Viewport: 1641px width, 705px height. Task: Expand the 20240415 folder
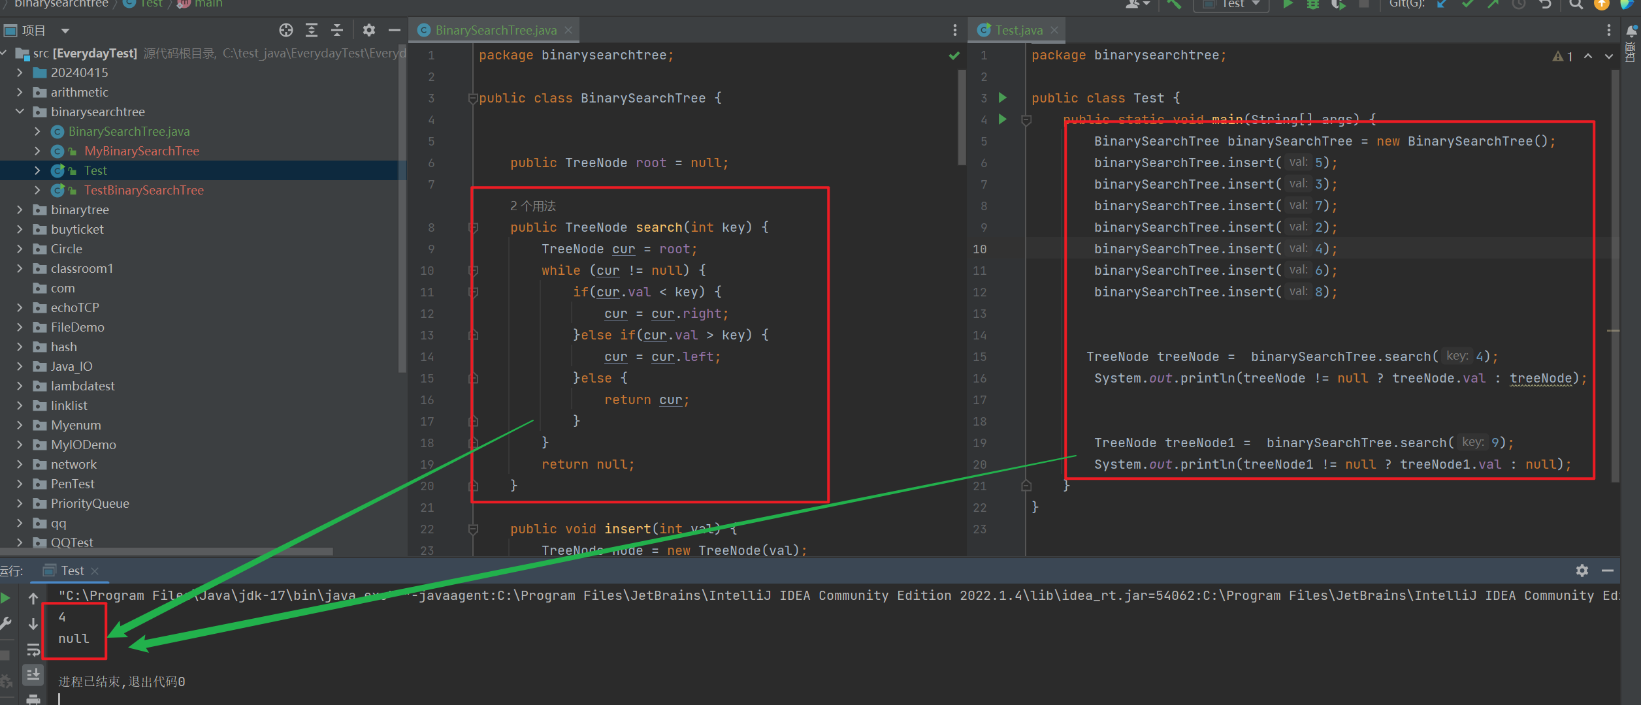click(20, 72)
